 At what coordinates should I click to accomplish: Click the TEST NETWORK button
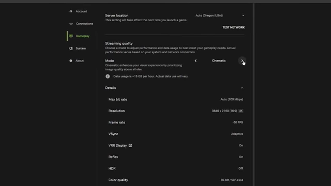[233, 27]
